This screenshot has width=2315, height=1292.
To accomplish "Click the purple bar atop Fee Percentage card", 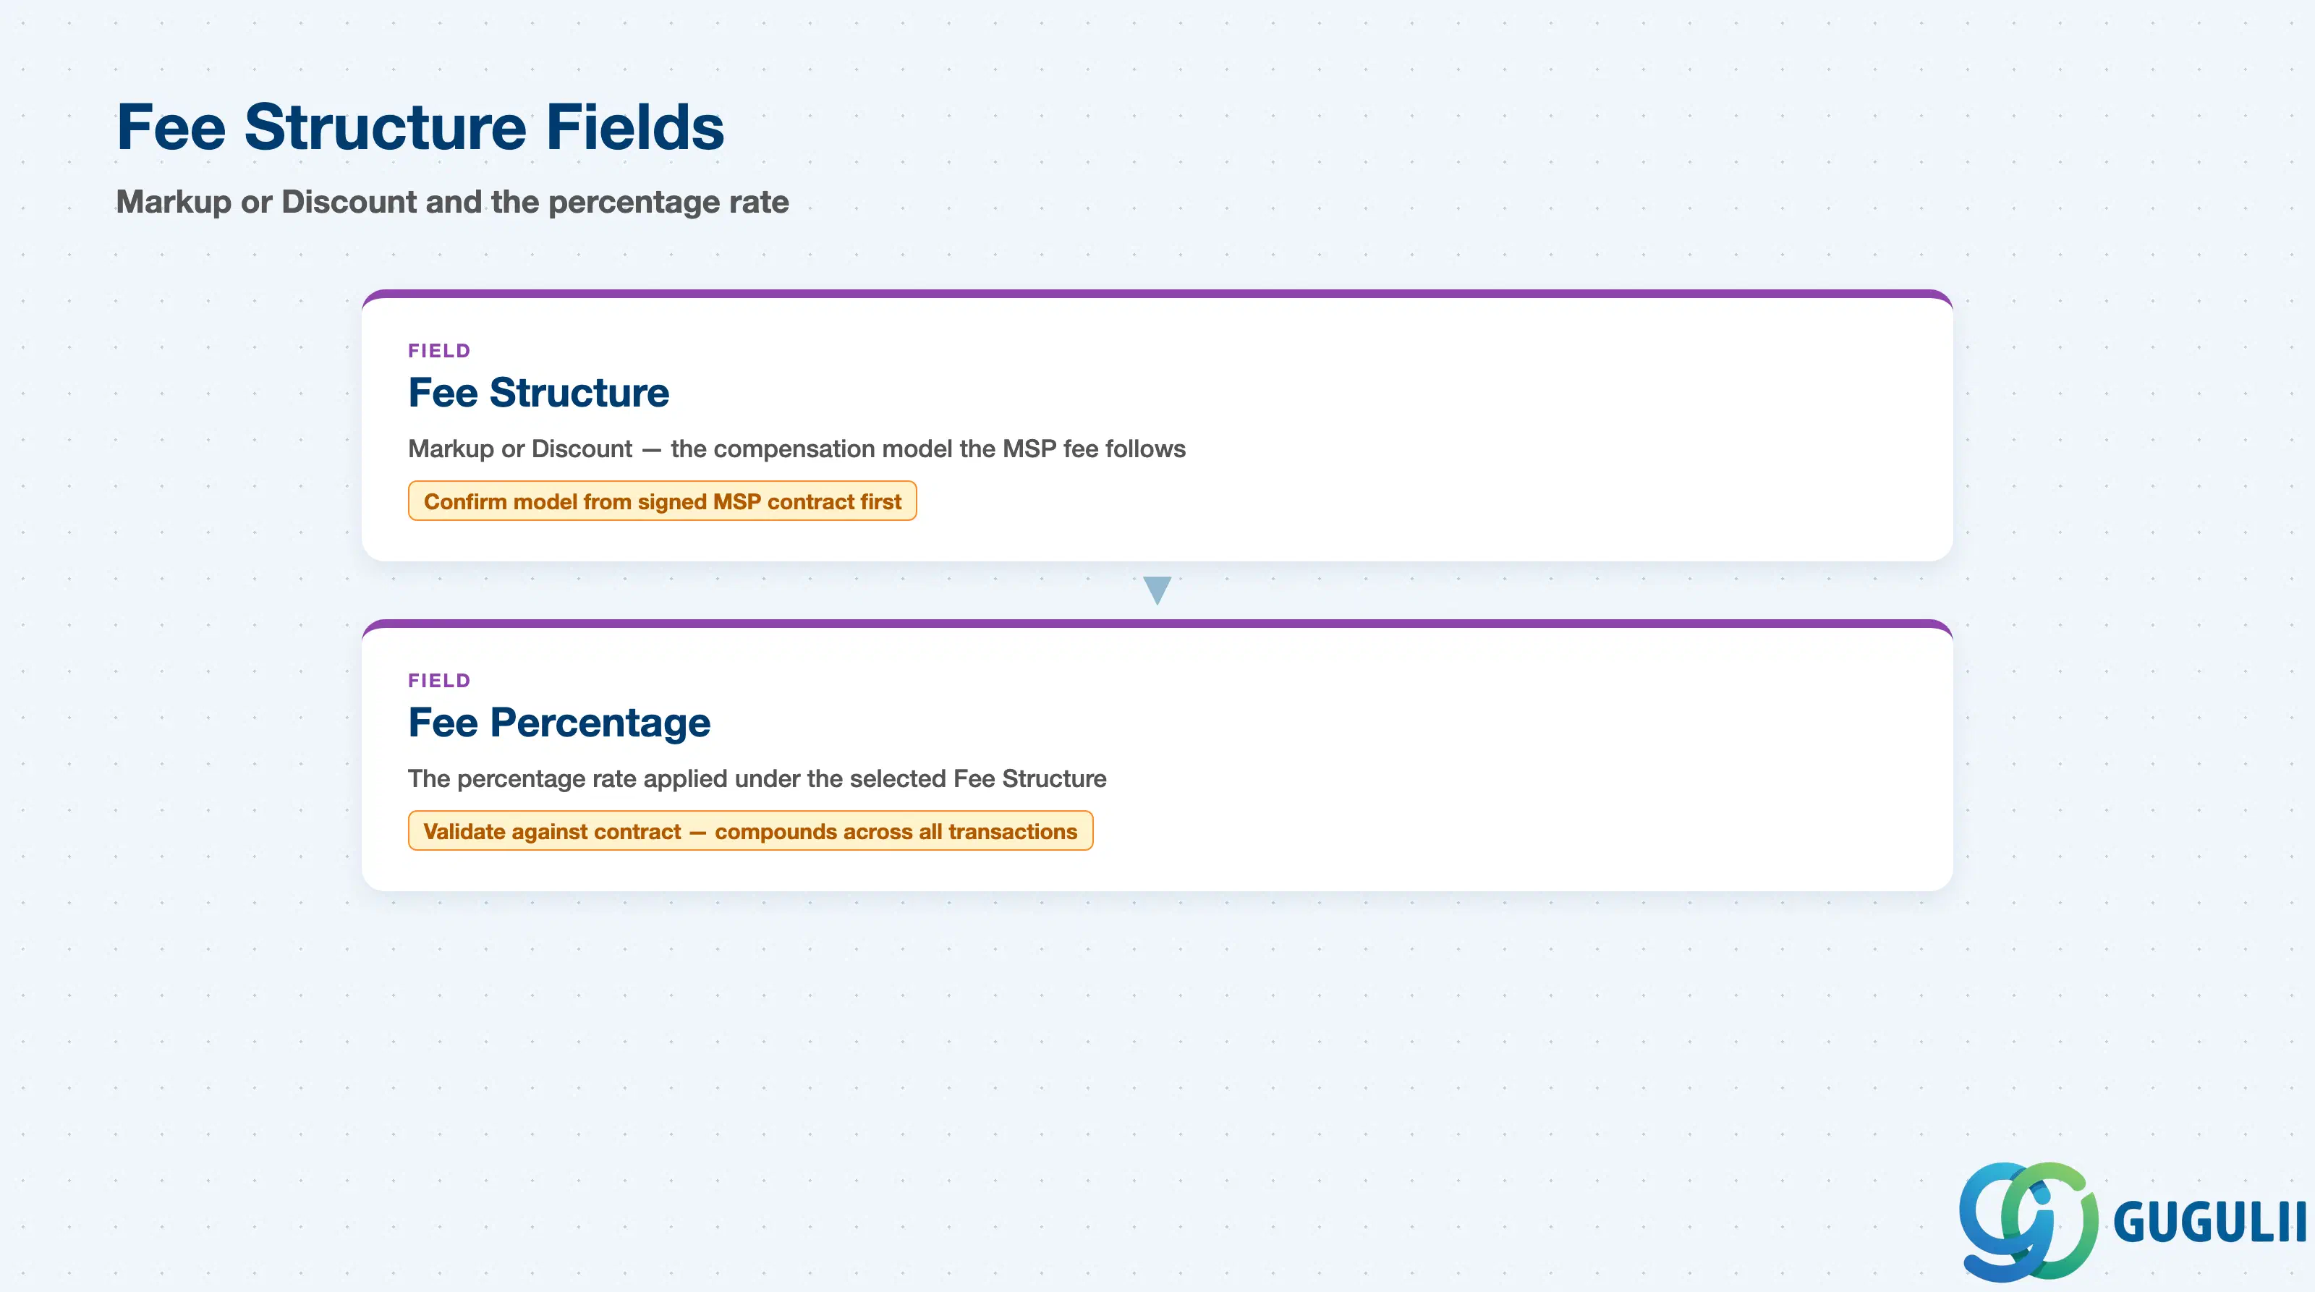I will 1157,624.
